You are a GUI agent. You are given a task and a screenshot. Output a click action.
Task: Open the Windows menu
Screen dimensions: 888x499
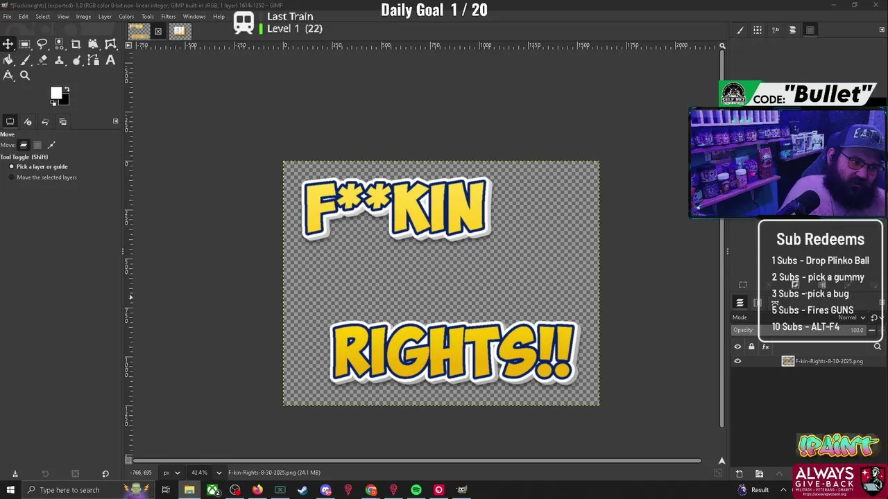tap(194, 17)
